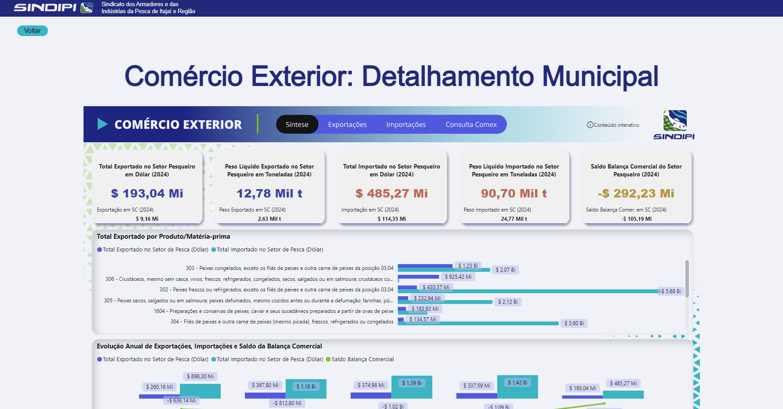Click green legend dot for Saldo Balança Comercial

click(x=328, y=359)
